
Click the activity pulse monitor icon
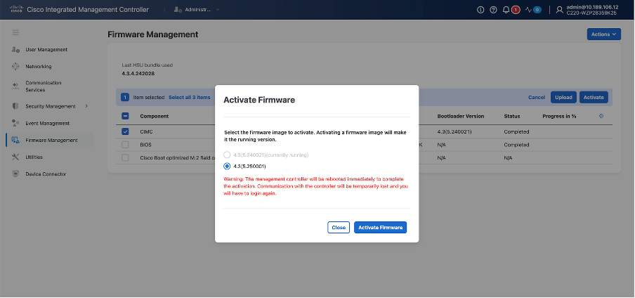[529, 10]
